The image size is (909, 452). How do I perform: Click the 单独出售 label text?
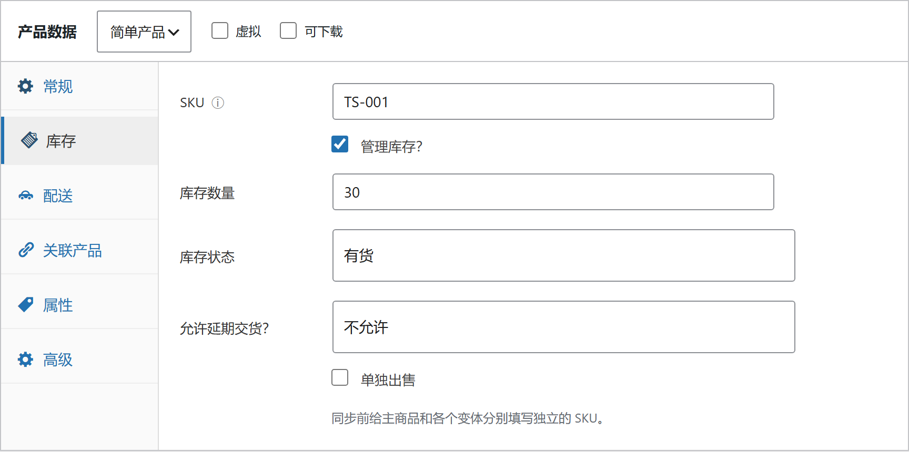pyautogui.click(x=388, y=380)
